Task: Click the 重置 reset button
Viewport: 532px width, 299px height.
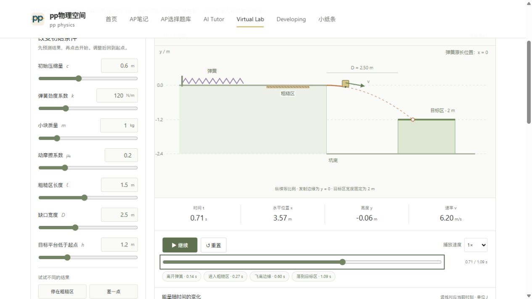Action: (x=214, y=245)
